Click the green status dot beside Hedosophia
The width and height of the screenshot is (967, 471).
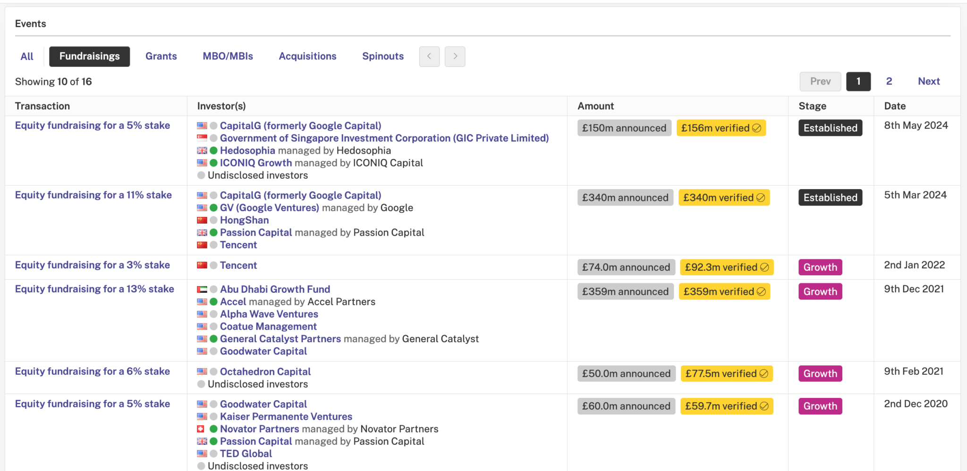tap(213, 150)
